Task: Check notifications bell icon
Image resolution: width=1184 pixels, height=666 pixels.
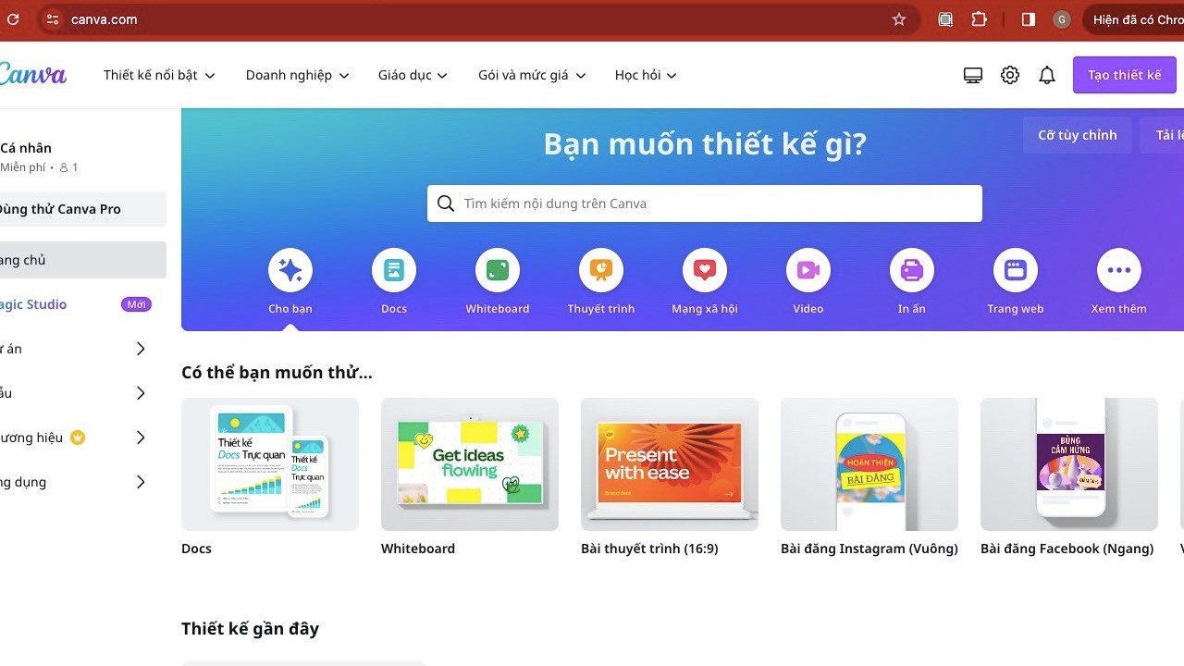Action: pyautogui.click(x=1047, y=75)
